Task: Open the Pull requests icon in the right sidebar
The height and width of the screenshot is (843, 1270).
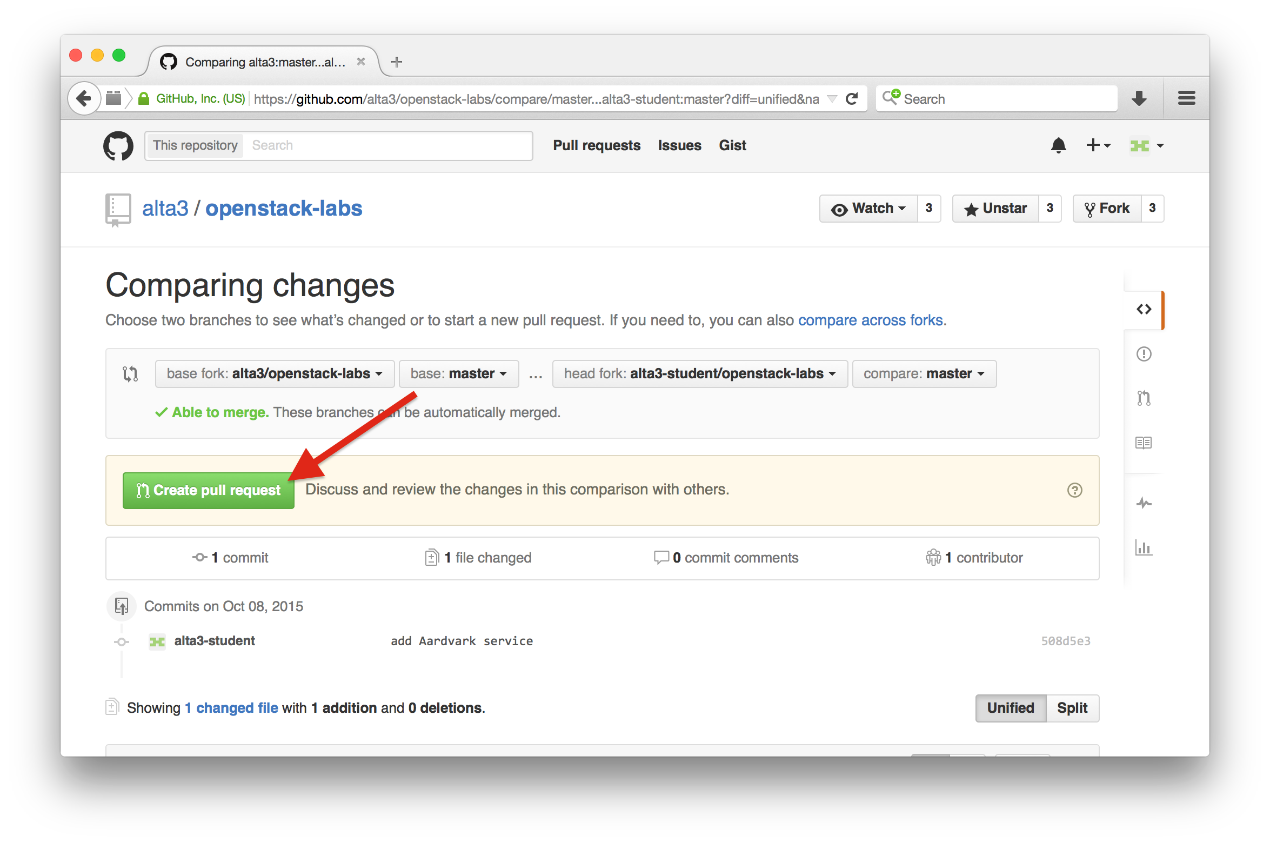Action: (1144, 398)
